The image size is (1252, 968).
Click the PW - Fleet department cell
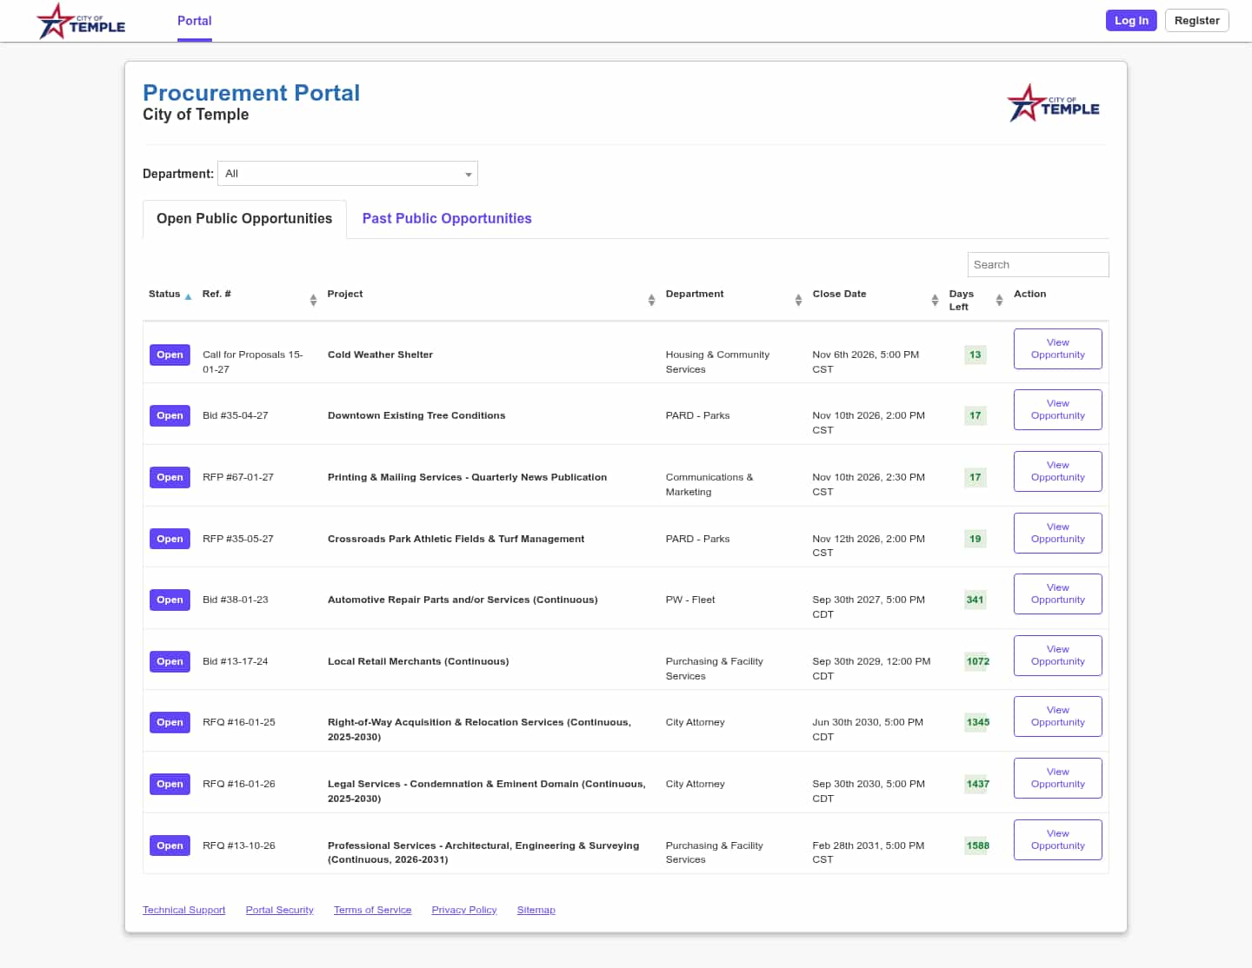[690, 600]
